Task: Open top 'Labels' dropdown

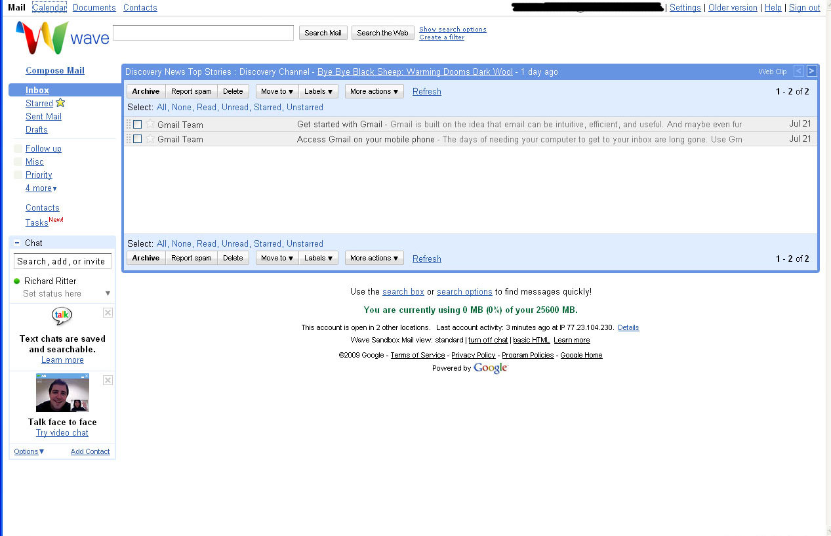Action: tap(319, 91)
